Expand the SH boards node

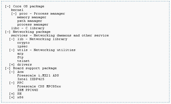click(12, 94)
